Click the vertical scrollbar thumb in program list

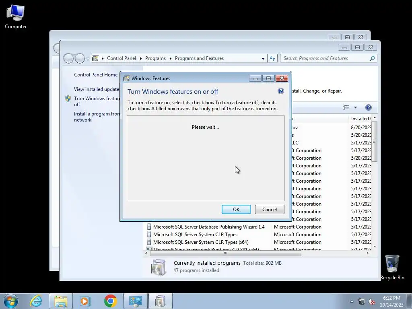pos(375,141)
